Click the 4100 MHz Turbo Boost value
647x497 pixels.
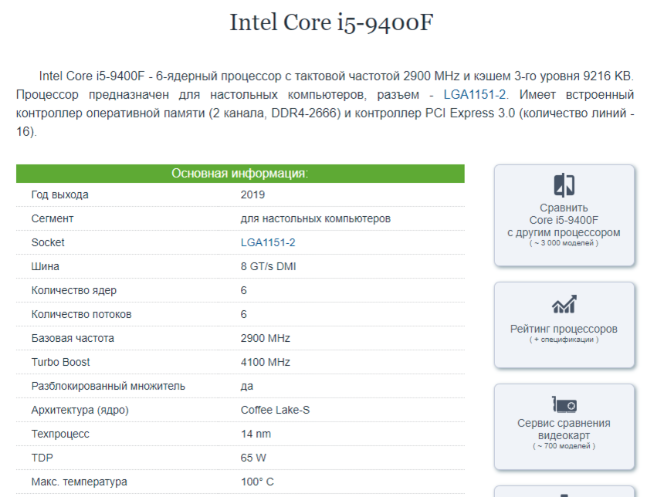coord(266,362)
